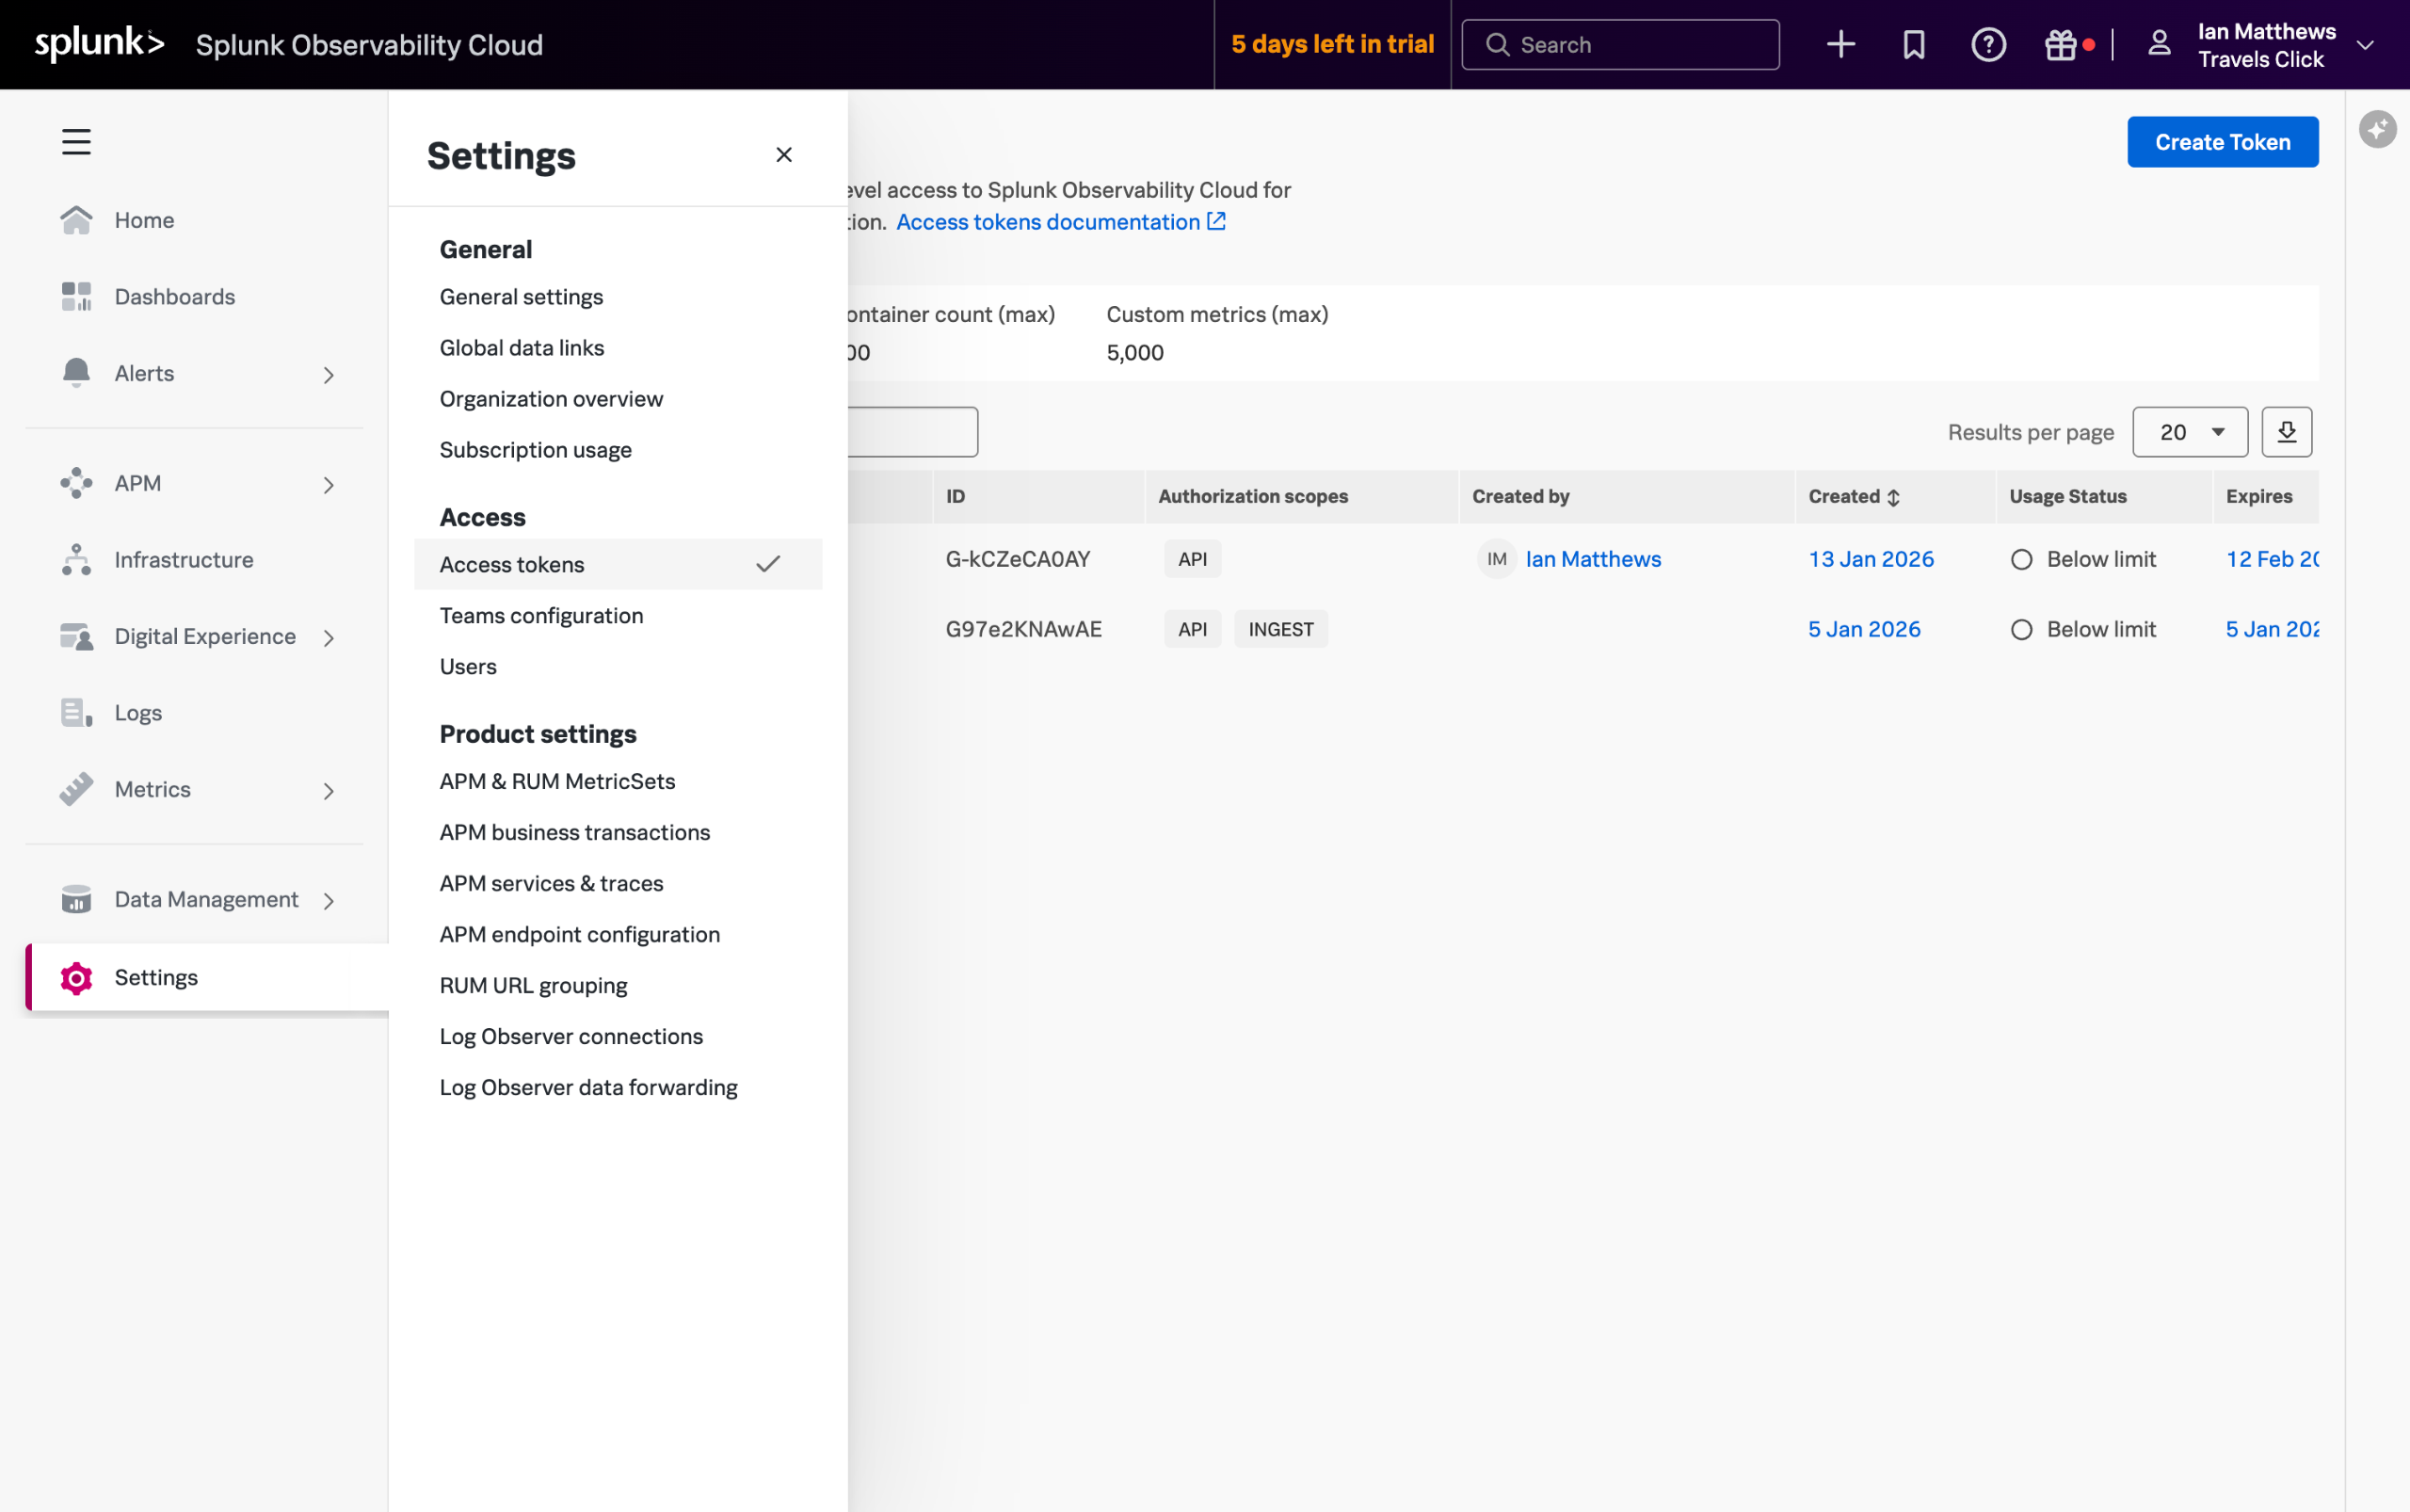Select Teams configuration in Settings

pyautogui.click(x=541, y=616)
